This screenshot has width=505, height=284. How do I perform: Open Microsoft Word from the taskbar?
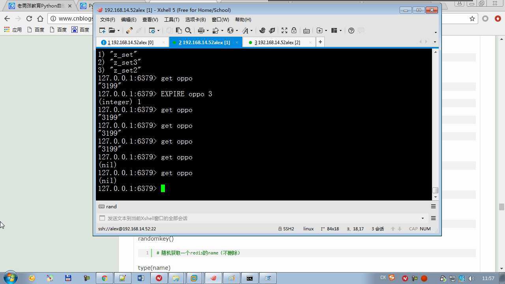(140, 278)
